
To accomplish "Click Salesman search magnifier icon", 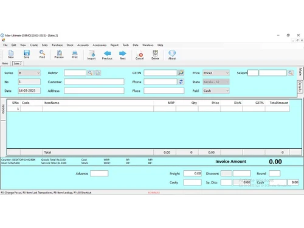I will click(x=291, y=73).
